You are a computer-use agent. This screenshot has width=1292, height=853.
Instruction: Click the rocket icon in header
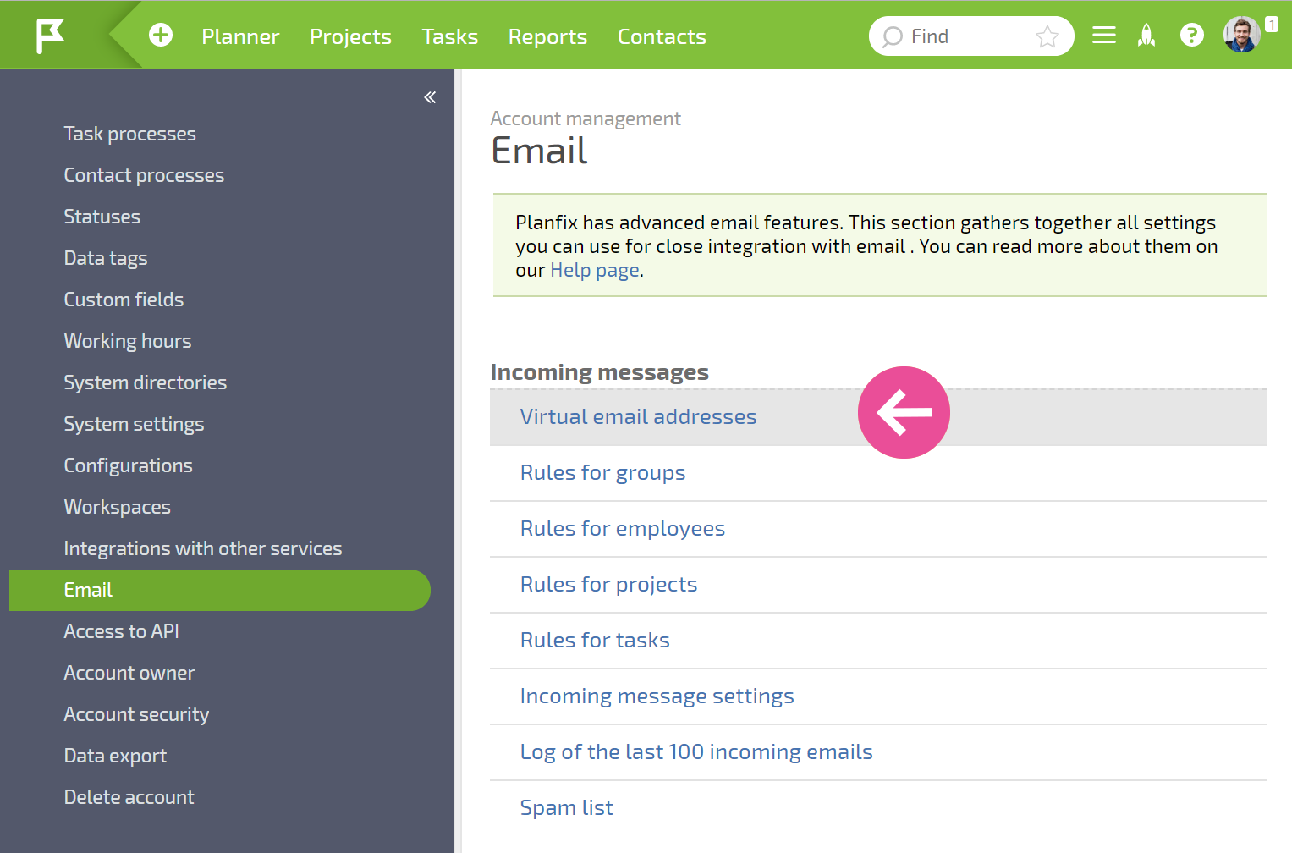pos(1146,36)
